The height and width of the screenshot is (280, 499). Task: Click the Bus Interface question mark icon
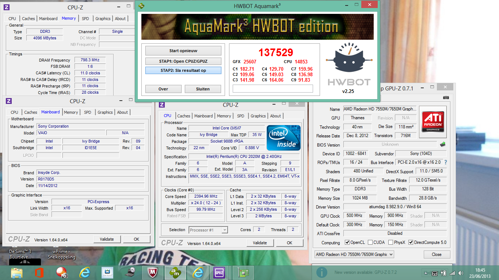click(446, 162)
